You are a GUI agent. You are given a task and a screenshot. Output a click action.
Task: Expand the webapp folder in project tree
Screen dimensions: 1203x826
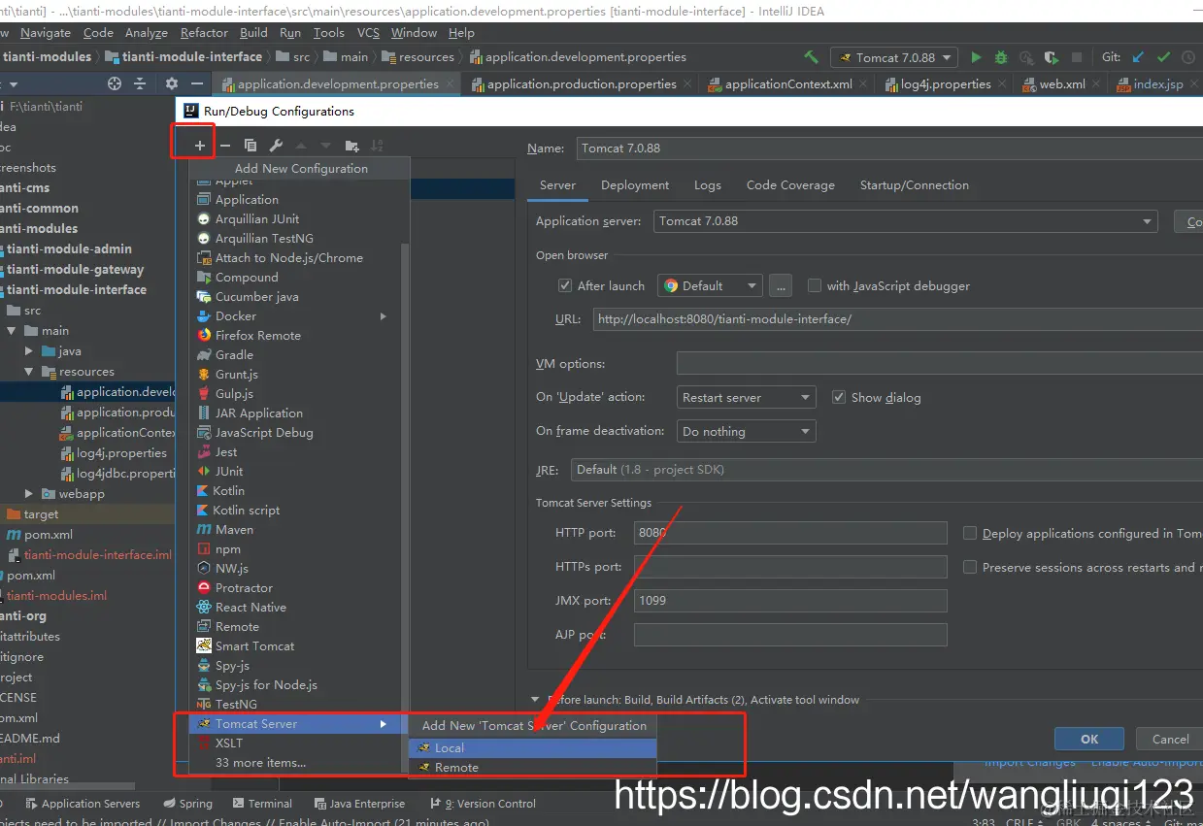[x=29, y=494]
